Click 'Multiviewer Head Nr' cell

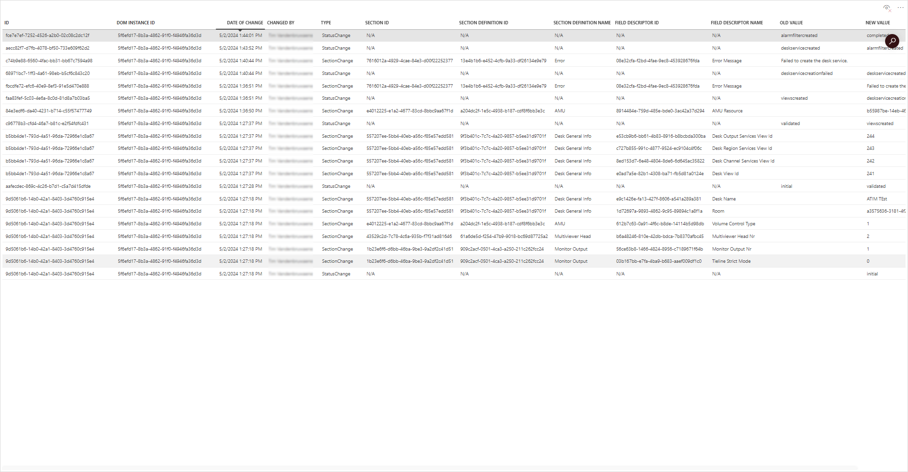[x=733, y=236]
